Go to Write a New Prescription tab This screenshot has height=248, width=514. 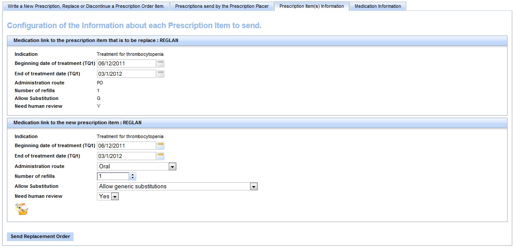[86, 6]
